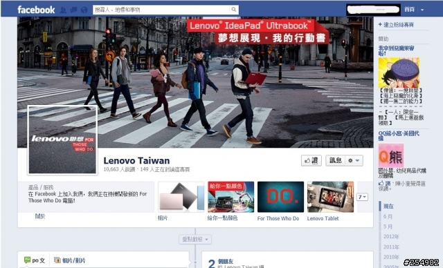This screenshot has height=268, width=443.
Task: Open the account dropdown arrow in top bar
Action: click(422, 10)
